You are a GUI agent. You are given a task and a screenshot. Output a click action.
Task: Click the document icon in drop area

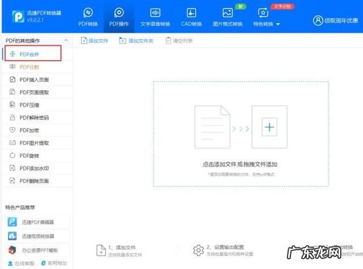coord(212,127)
